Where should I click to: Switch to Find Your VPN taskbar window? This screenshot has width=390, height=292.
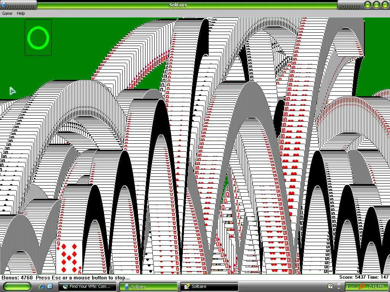87,286
